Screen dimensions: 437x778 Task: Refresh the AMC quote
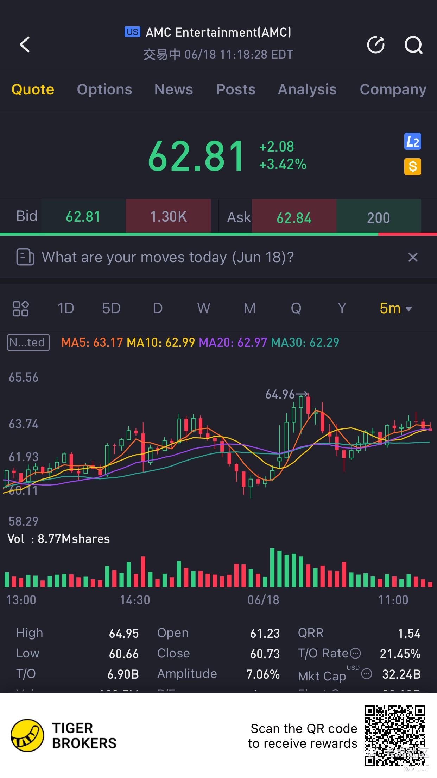[x=376, y=45]
